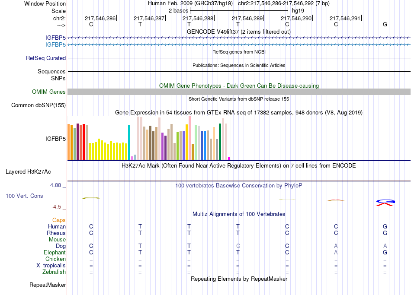Click the 100 Vert. Cons track label

[24, 196]
